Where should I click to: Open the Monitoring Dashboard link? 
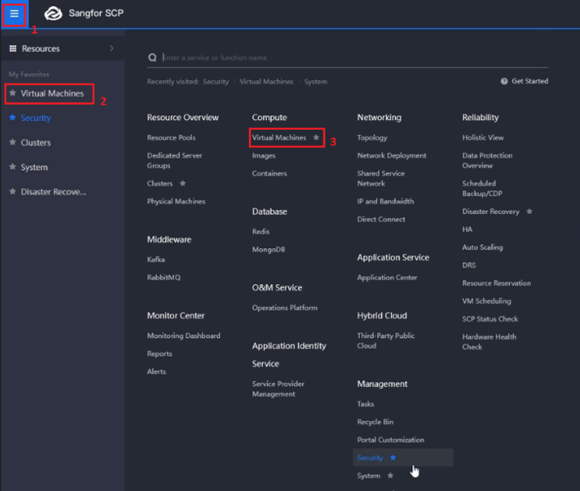coord(184,336)
